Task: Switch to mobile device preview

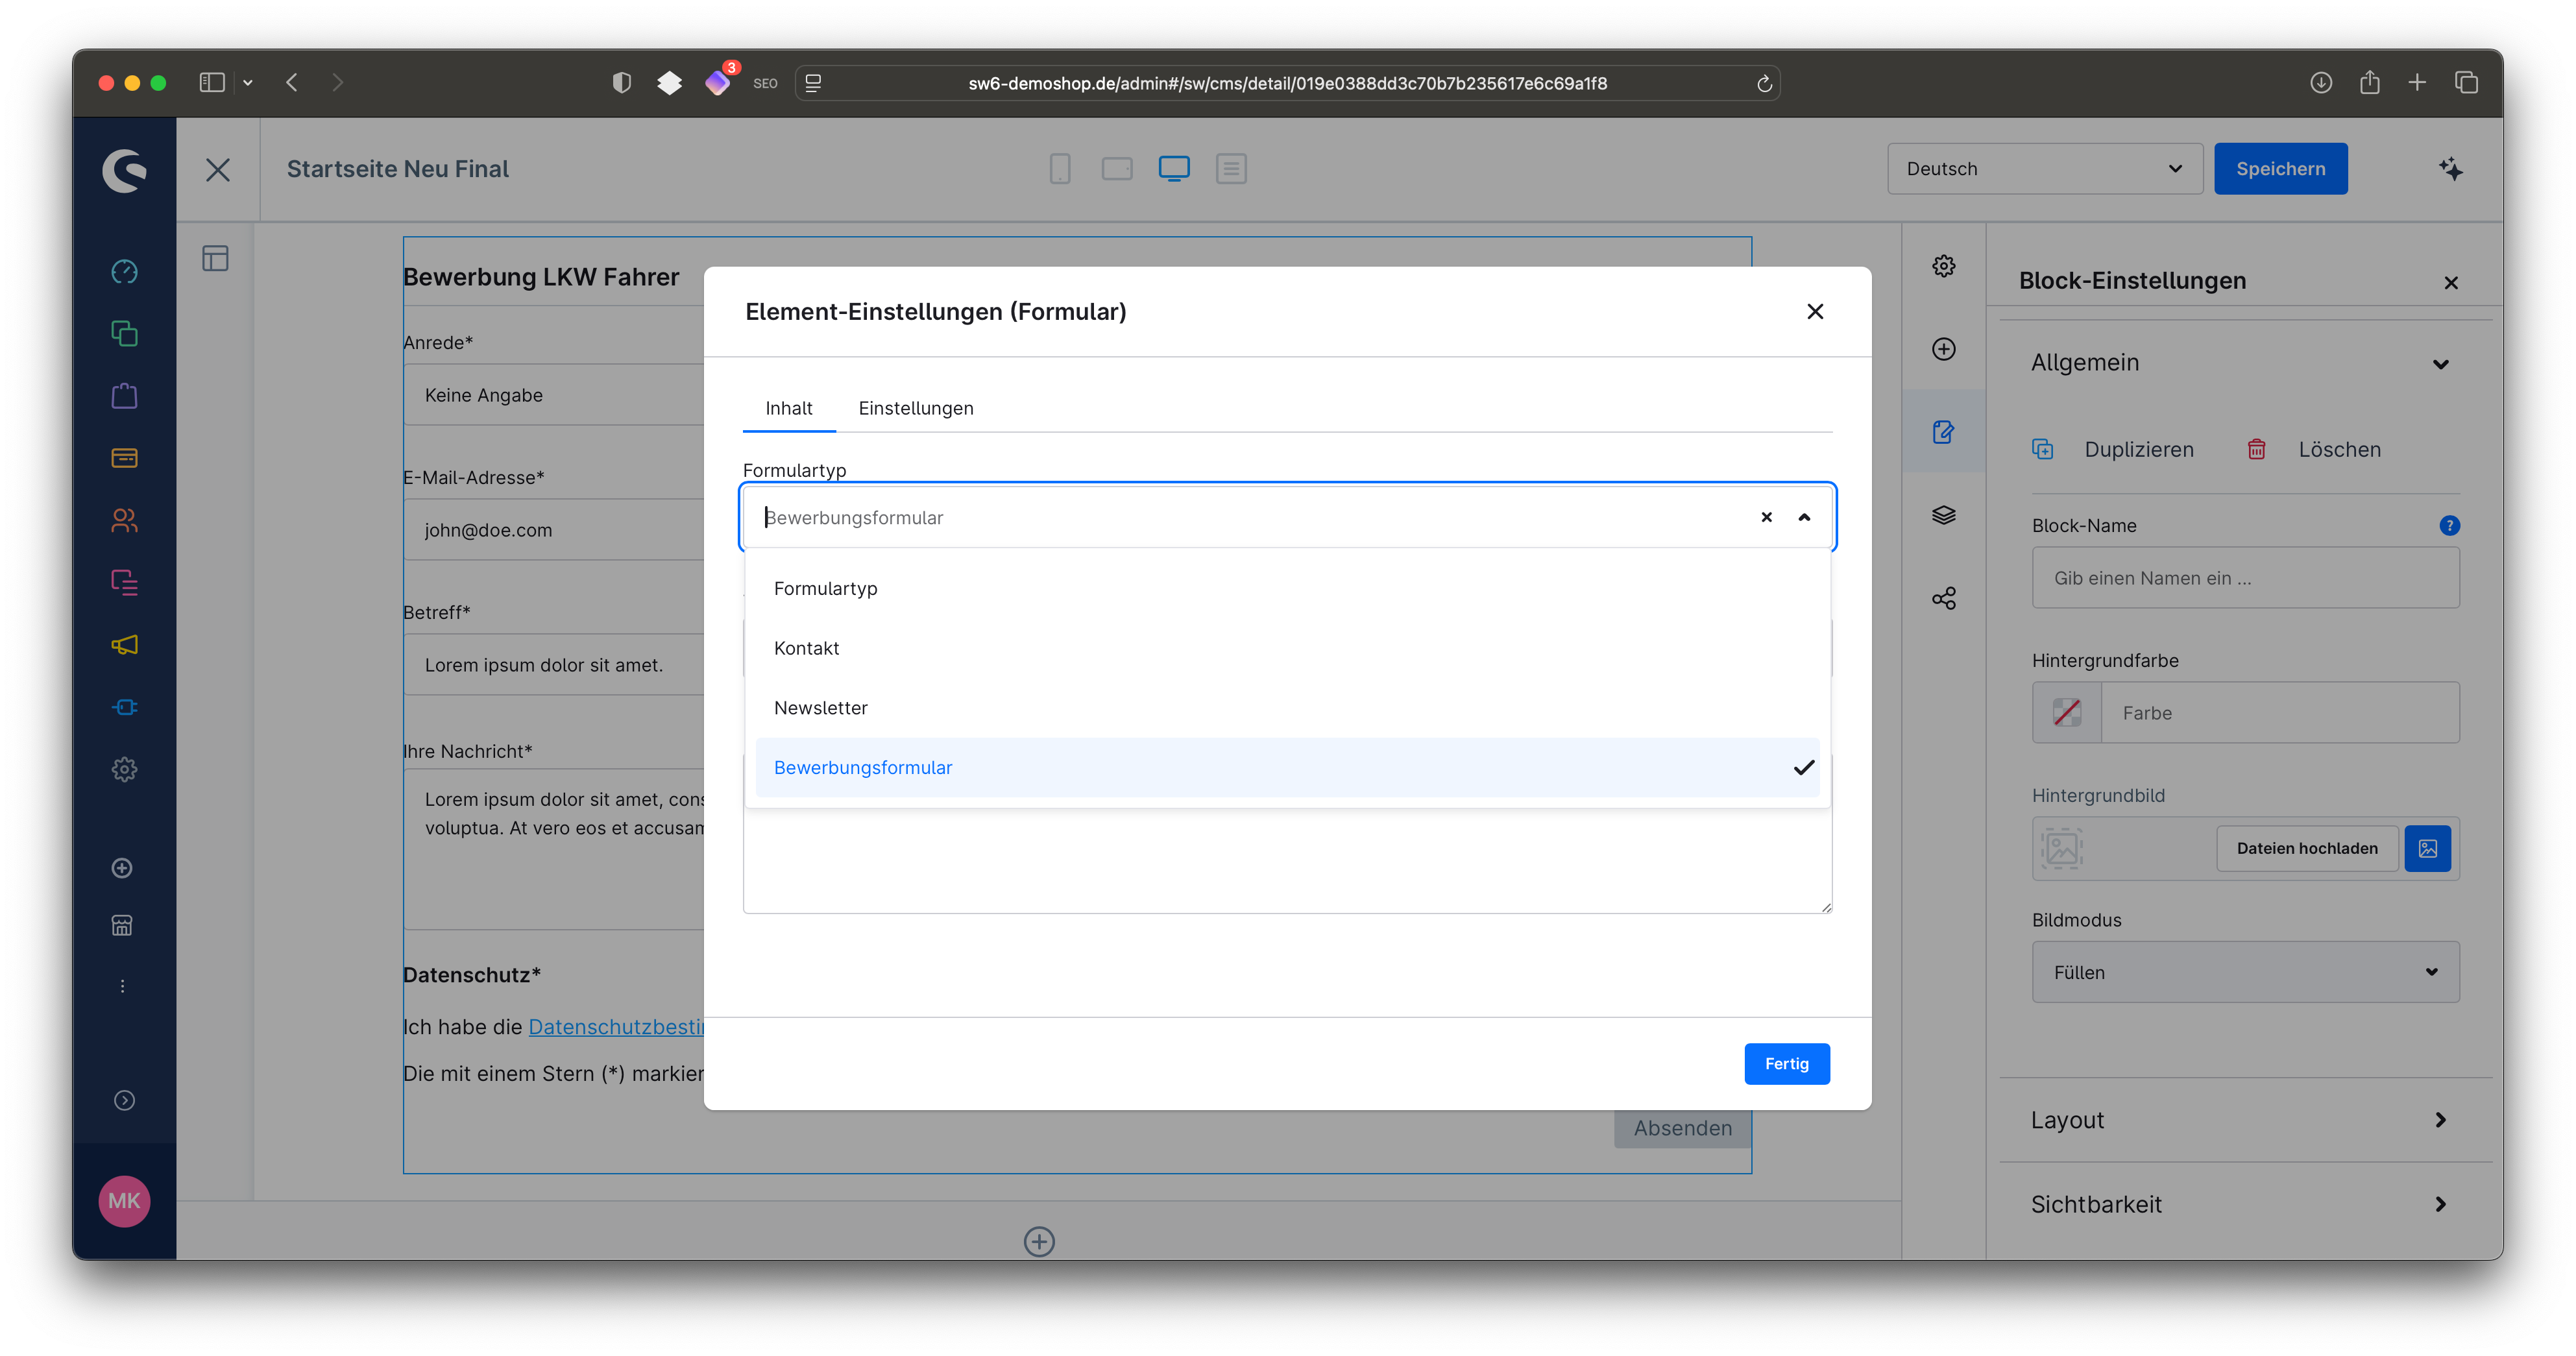Action: tap(1060, 169)
